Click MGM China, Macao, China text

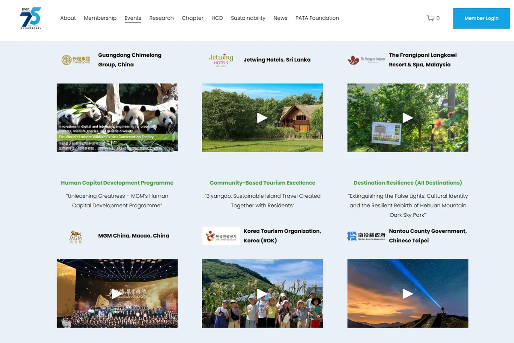(134, 236)
